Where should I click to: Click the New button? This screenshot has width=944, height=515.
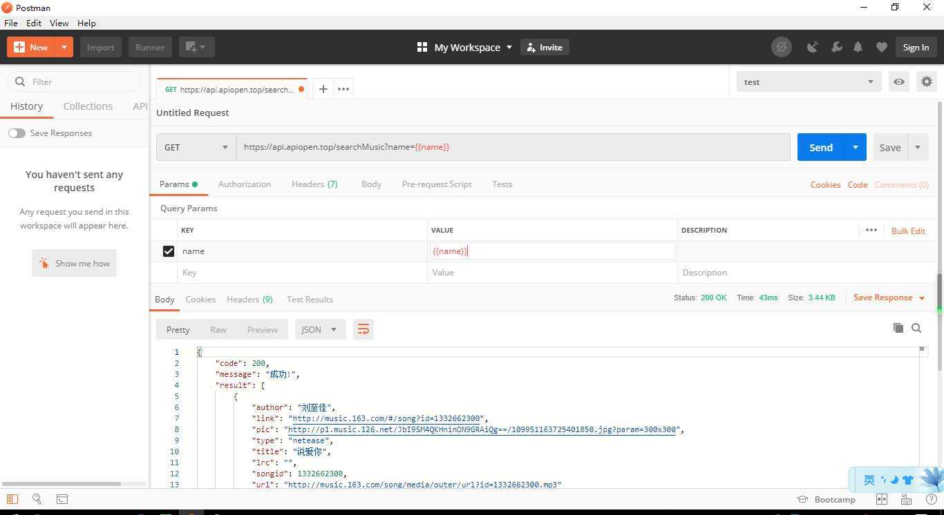pyautogui.click(x=31, y=47)
